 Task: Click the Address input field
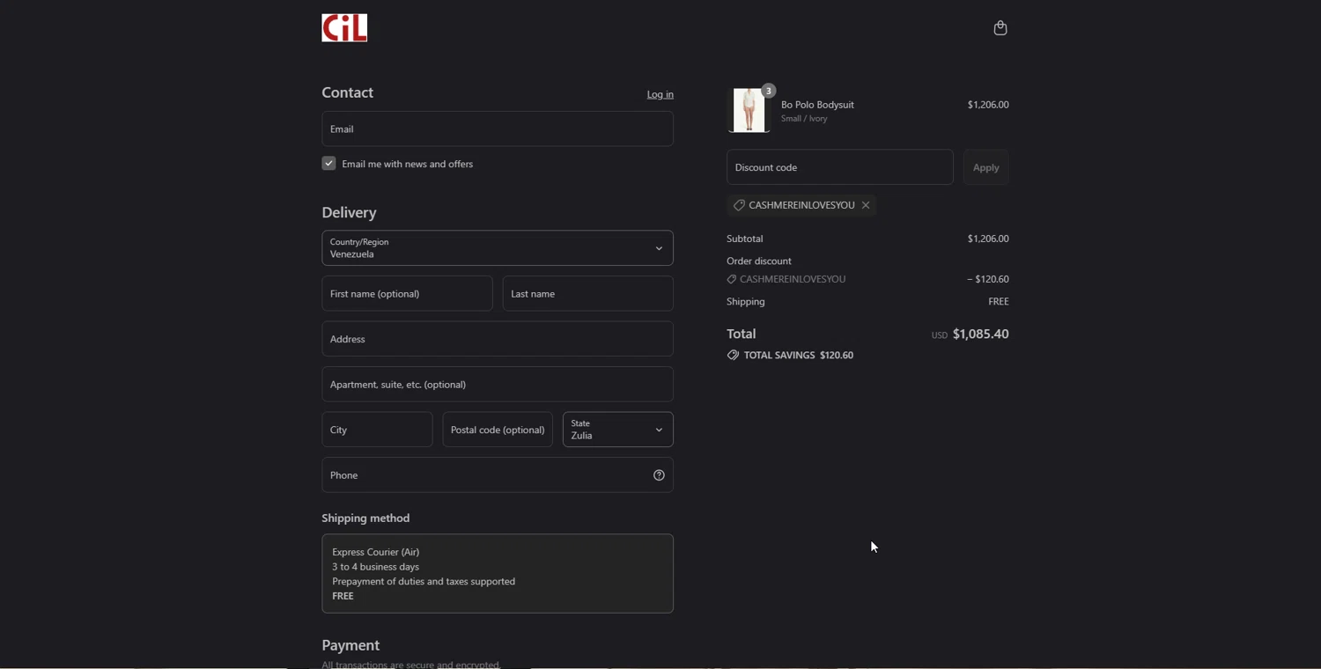498,339
